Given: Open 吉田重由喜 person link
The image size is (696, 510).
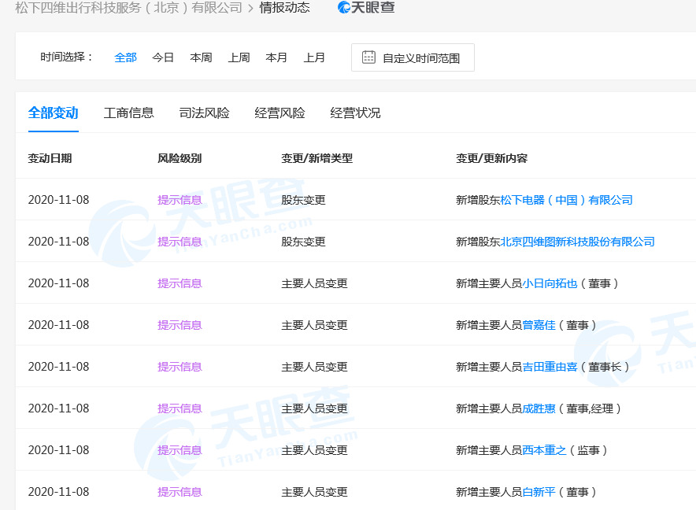Looking at the screenshot, I should 550,367.
